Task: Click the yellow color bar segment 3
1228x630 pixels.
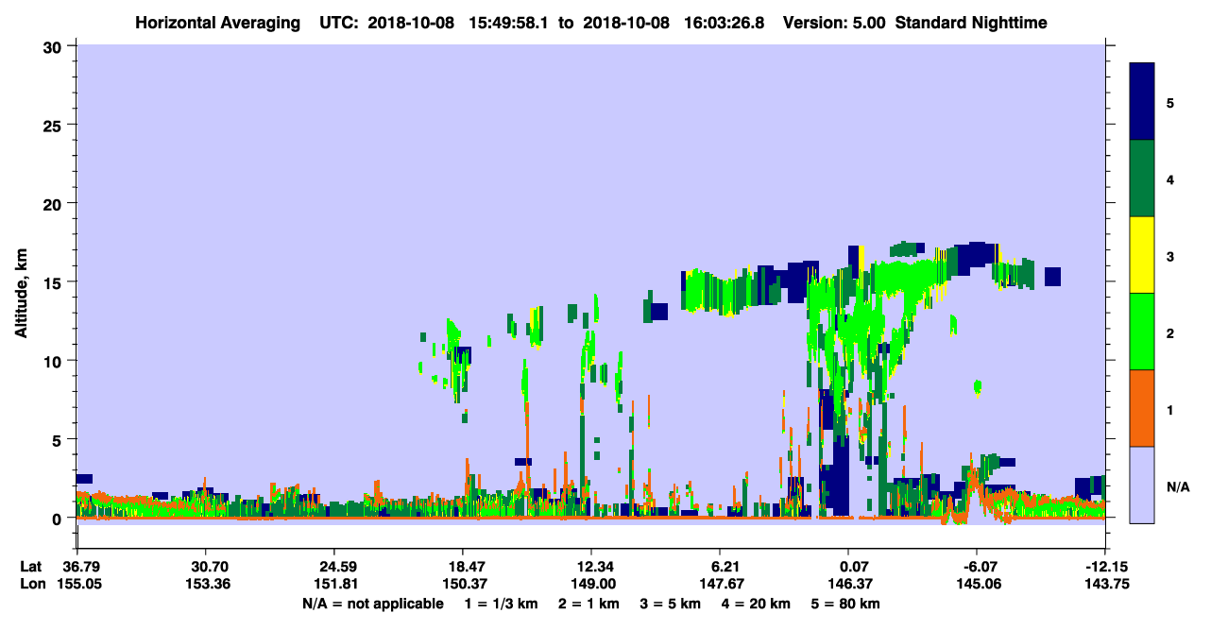Action: point(1142,255)
